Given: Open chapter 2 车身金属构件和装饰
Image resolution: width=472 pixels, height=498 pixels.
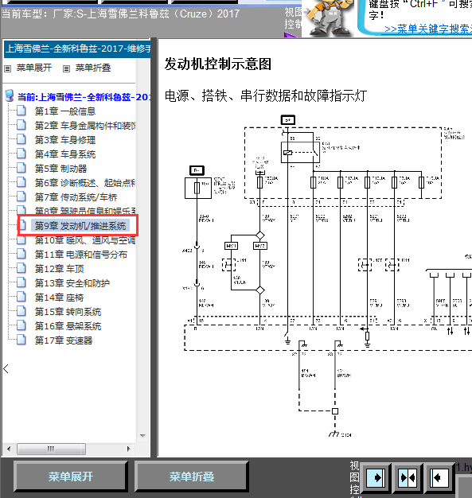Looking at the screenshot, I should point(85,126).
